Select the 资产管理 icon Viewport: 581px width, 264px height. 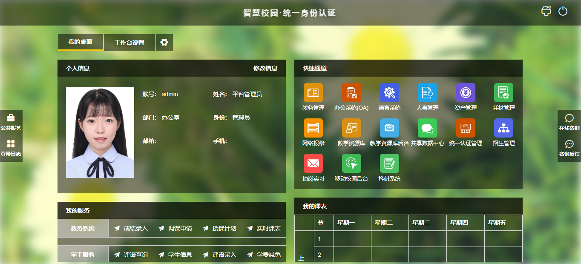tap(464, 93)
